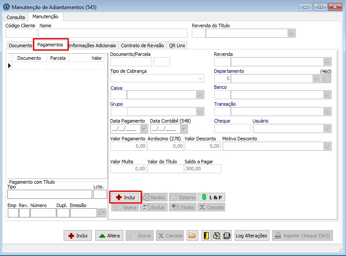Viewport: 346px width, 256px height.
Task: Click the Tipo field under Pagamento com Título
Action: pos(50,194)
